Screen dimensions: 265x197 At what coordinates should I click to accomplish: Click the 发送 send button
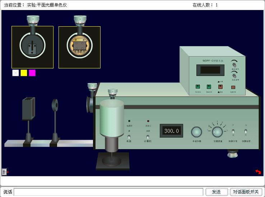tap(217, 192)
